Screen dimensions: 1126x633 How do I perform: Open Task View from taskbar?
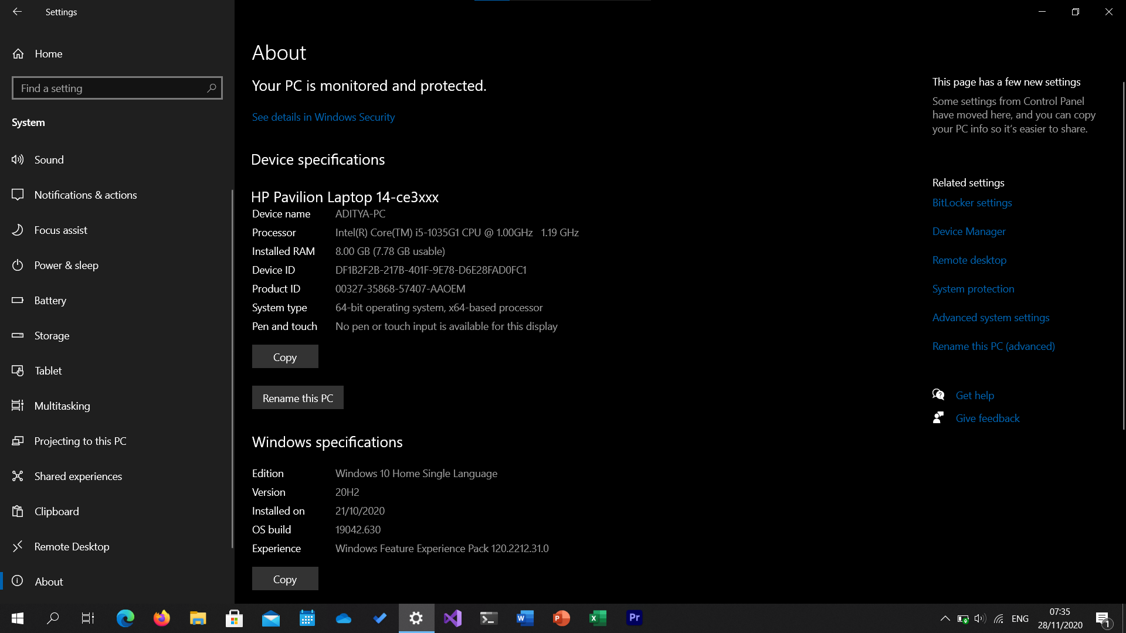tap(88, 618)
